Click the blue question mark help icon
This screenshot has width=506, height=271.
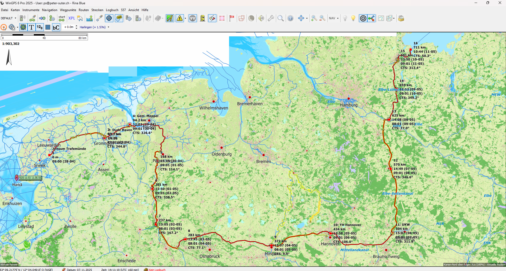[x=290, y=18]
